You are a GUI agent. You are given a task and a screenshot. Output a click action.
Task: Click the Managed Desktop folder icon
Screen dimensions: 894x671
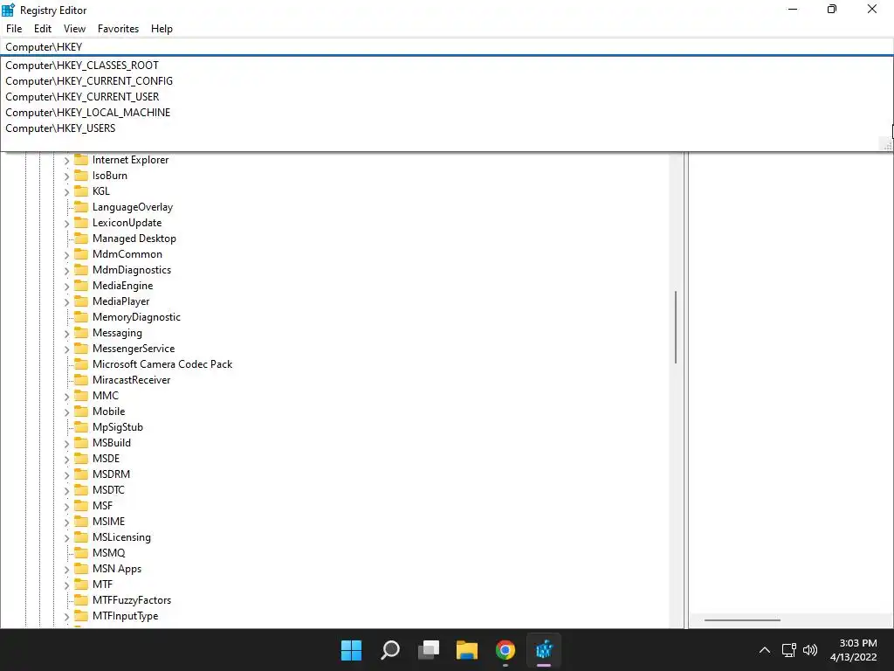pyautogui.click(x=81, y=238)
